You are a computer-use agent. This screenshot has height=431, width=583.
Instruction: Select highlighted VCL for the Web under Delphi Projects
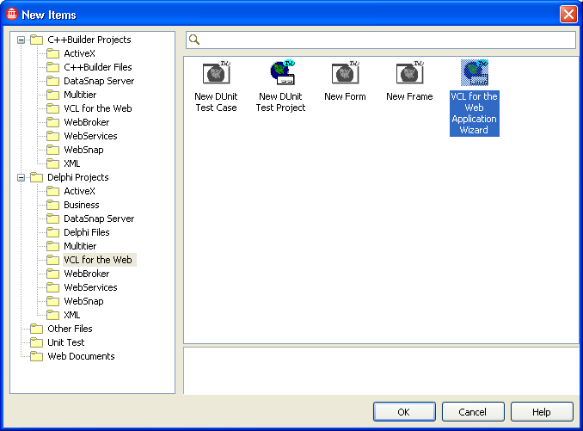coord(99,260)
